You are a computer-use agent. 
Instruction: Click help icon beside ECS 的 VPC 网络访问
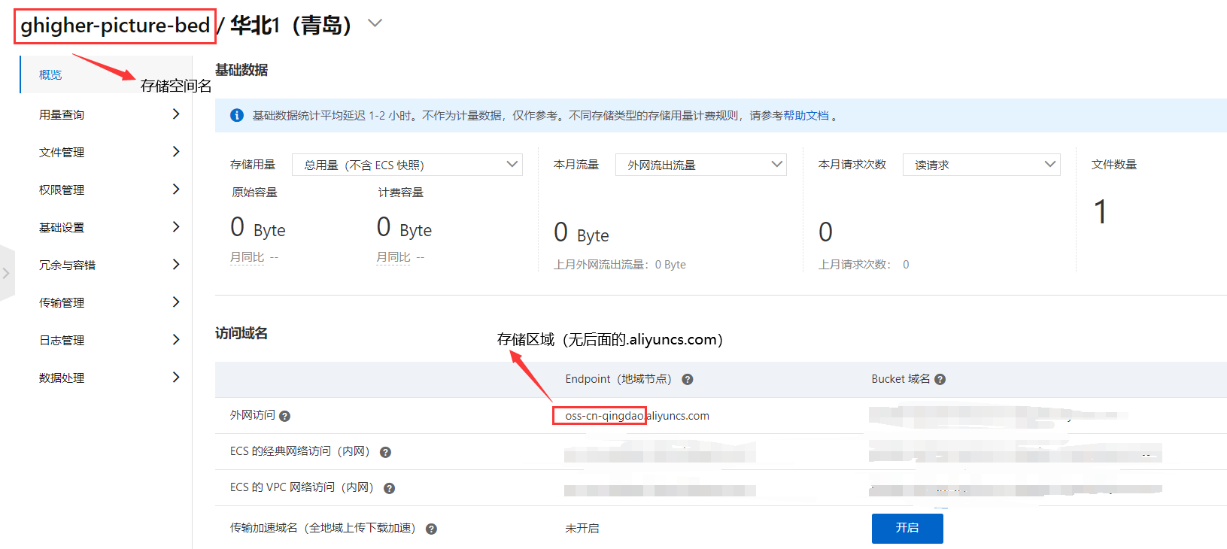click(389, 488)
